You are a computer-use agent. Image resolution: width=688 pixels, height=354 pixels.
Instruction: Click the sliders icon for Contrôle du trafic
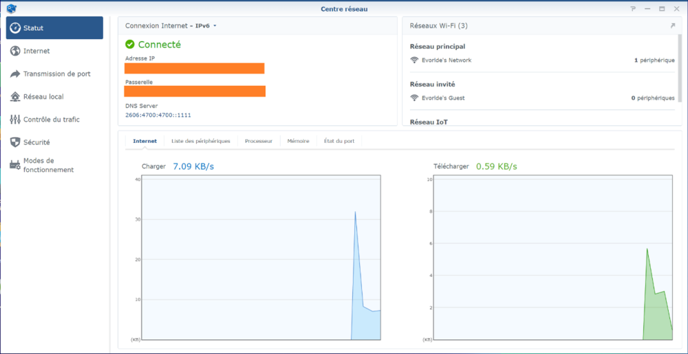coord(15,119)
